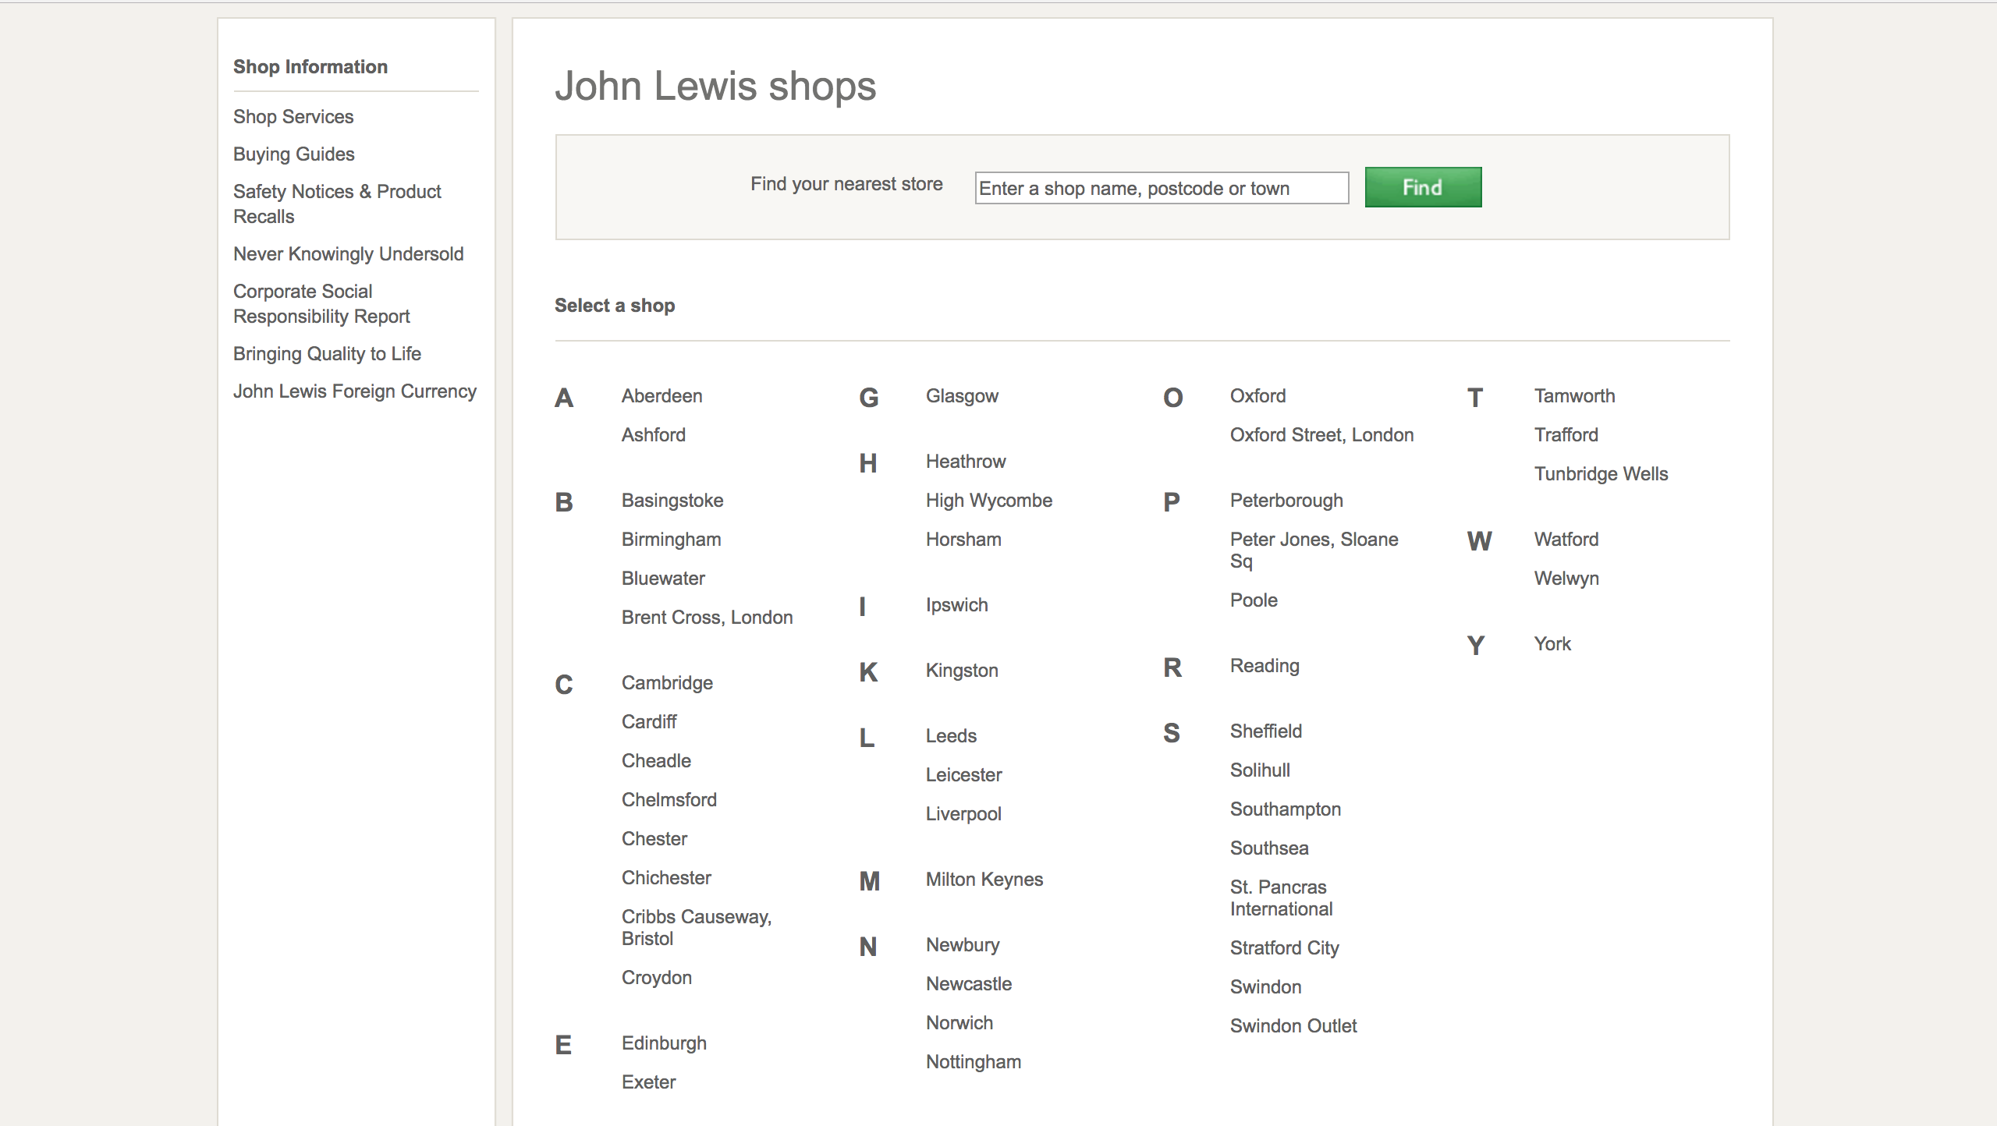The width and height of the screenshot is (1997, 1126).
Task: Select the Horsham shop
Action: pyautogui.click(x=963, y=540)
